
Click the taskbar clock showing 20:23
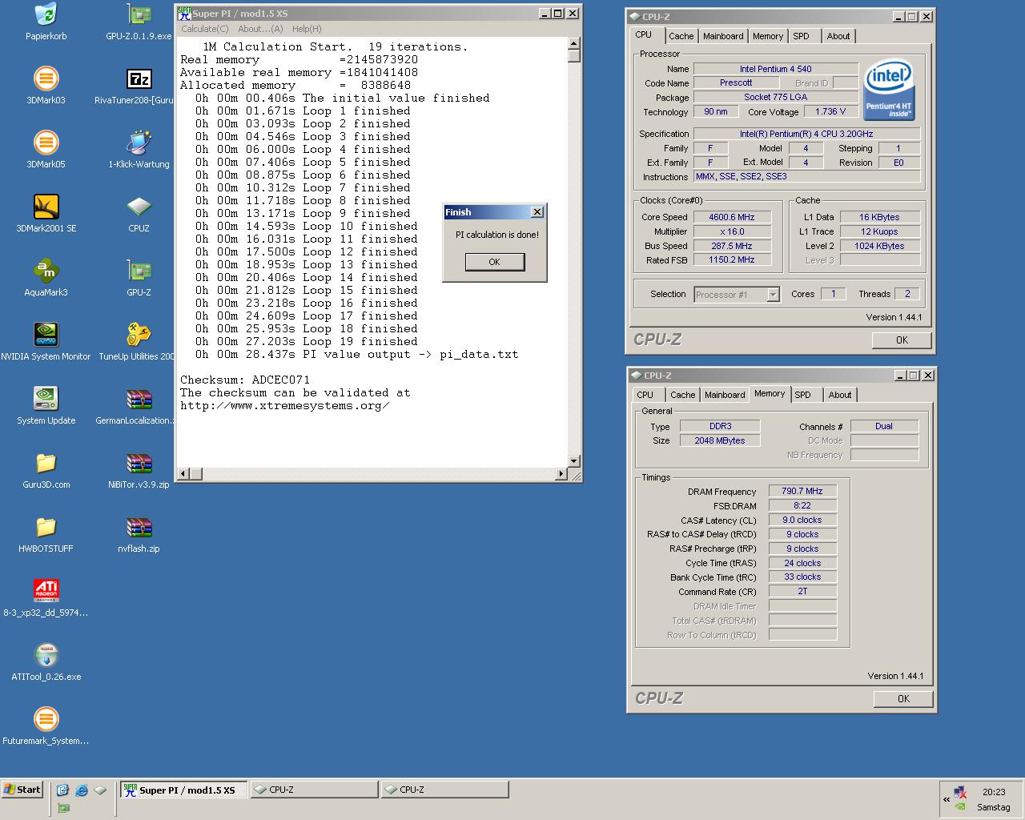tap(994, 792)
